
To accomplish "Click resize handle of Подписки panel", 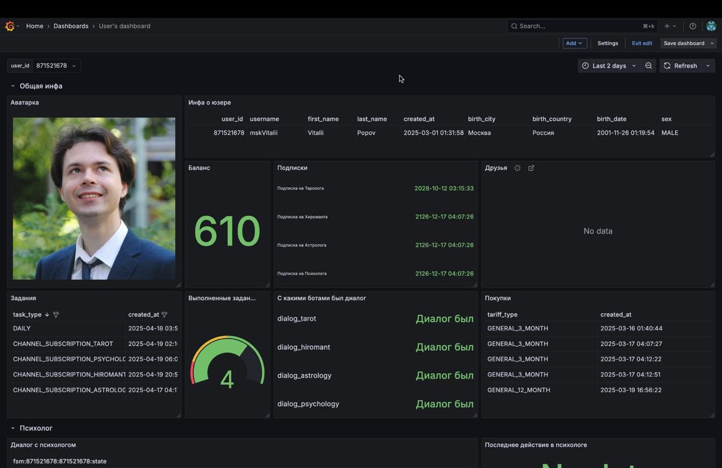I will point(475,285).
